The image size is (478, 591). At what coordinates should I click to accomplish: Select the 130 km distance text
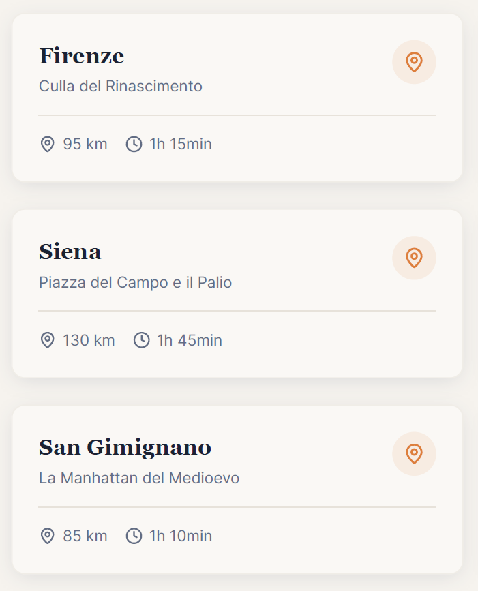(89, 339)
